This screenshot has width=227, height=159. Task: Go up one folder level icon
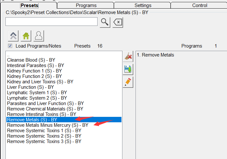(14, 36)
